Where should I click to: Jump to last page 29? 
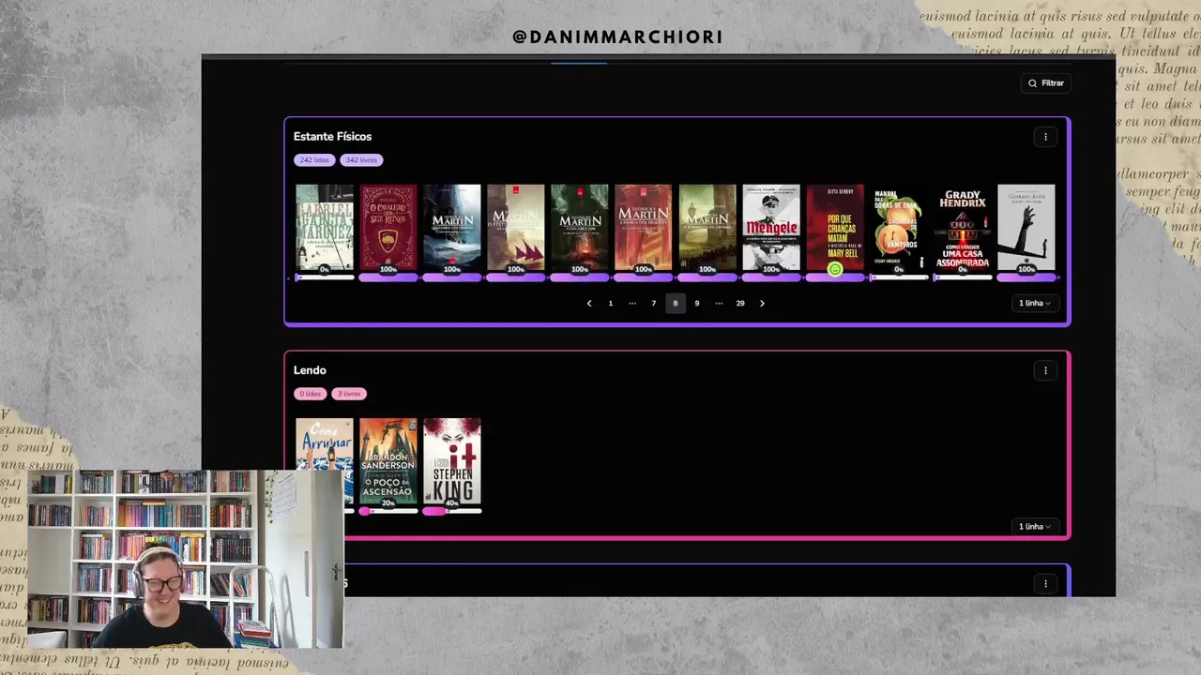740,304
